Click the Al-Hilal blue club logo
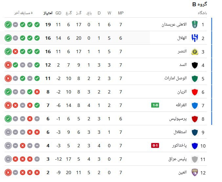 tap(195, 38)
